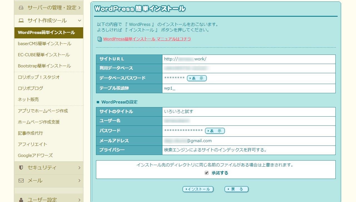This screenshot has width=356, height=202.
Task: Click the プライバシー row header
Action: [x=129, y=150]
